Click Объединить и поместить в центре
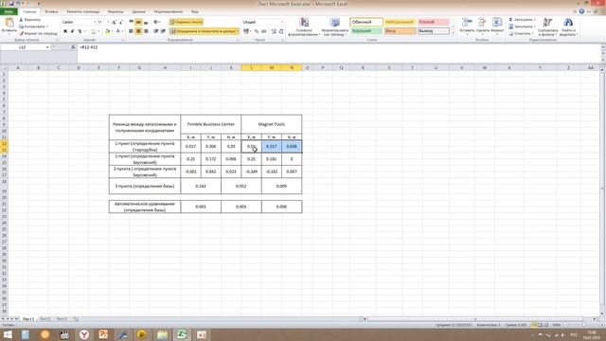The width and height of the screenshot is (606, 341). click(203, 31)
